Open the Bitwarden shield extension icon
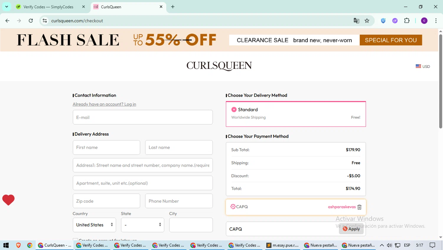 click(383, 21)
